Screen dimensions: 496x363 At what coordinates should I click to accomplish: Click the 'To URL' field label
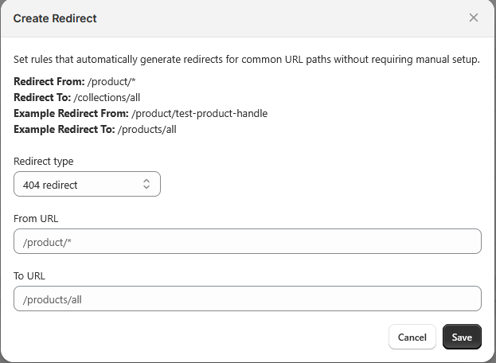tap(29, 275)
